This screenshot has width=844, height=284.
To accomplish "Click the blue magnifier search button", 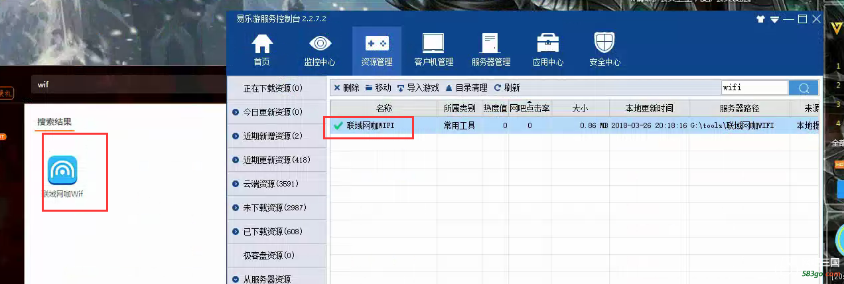I will pos(804,88).
